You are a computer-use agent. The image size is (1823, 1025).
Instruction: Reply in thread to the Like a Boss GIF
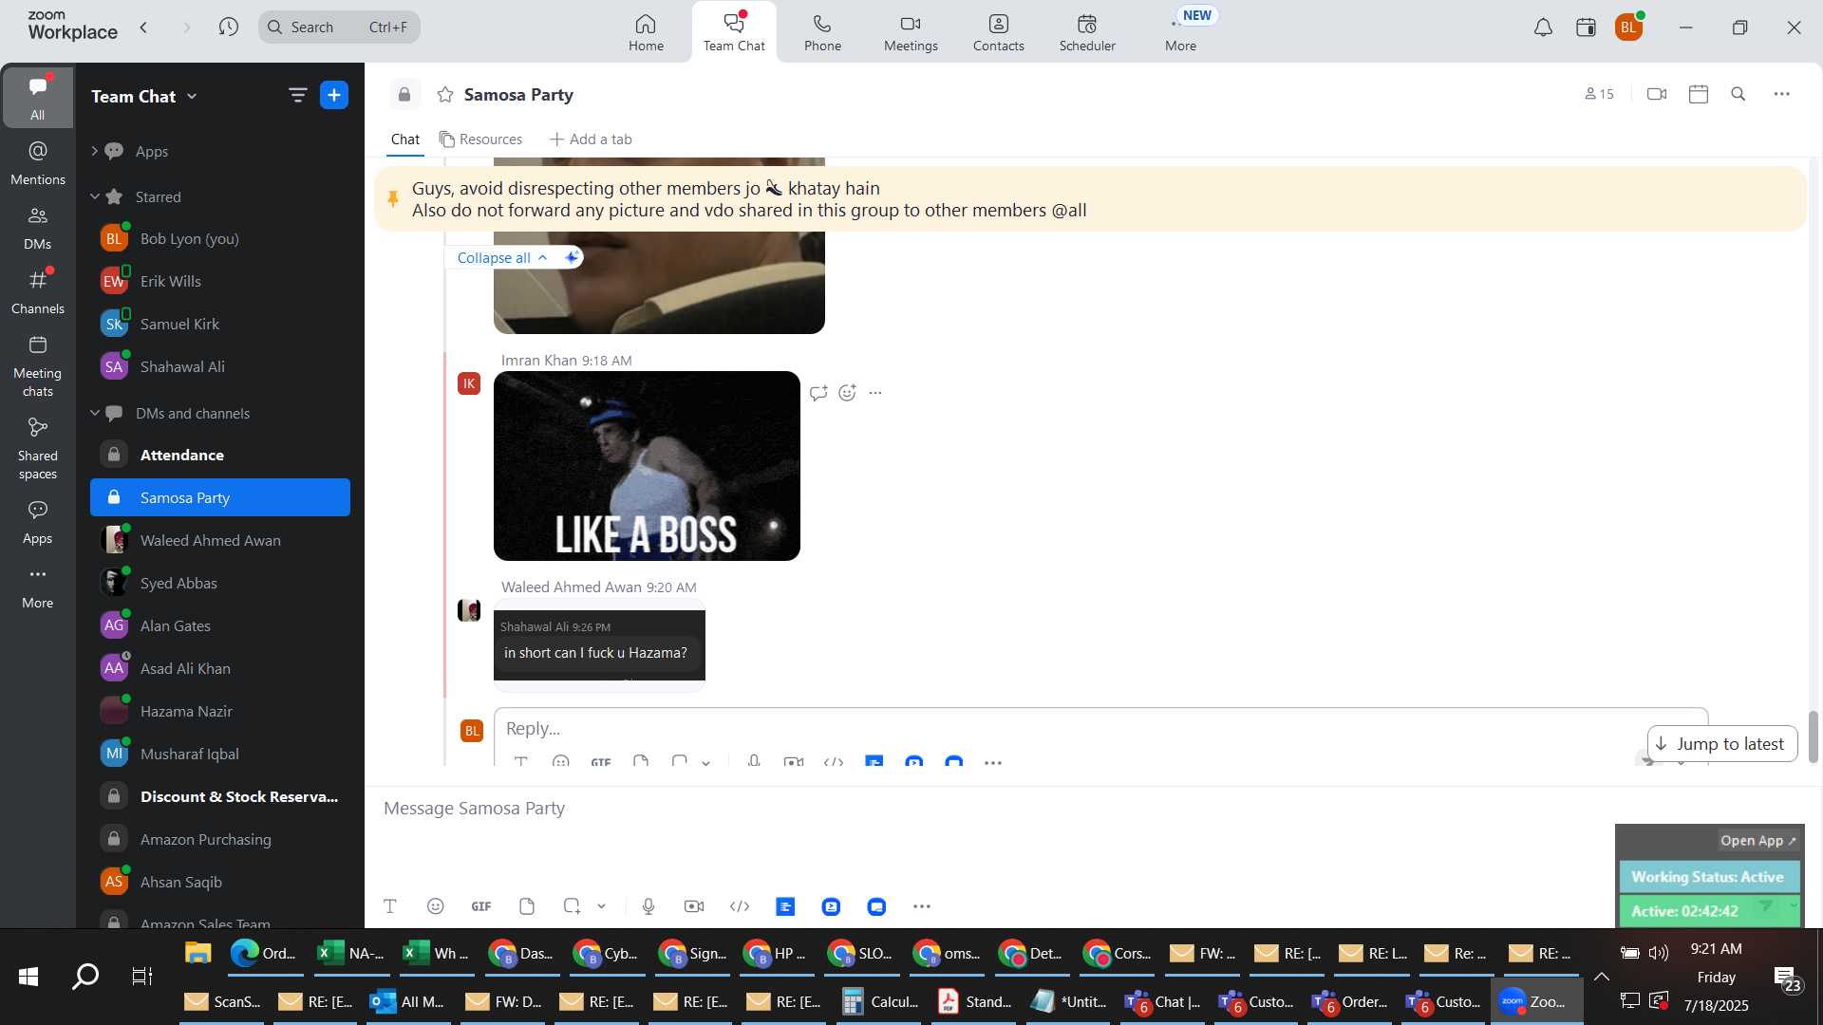click(x=818, y=393)
